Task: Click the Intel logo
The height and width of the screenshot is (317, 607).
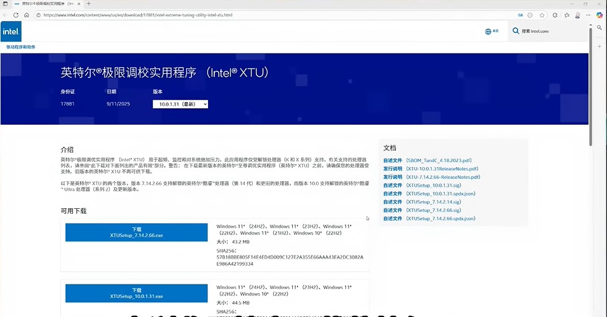Action: pos(11,31)
